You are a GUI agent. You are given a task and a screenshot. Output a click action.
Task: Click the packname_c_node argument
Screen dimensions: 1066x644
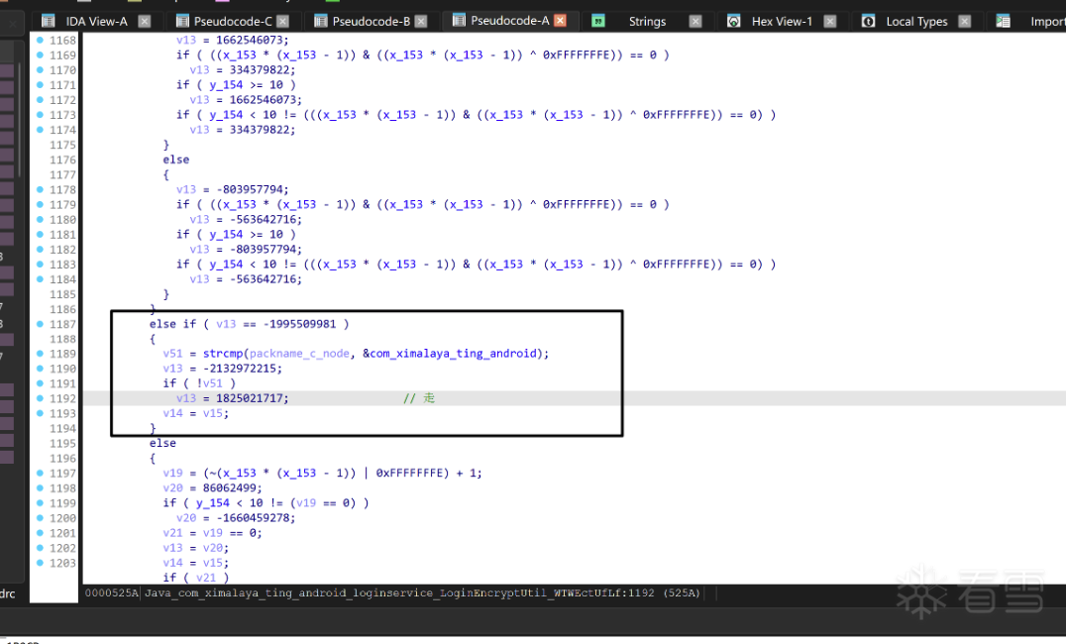click(x=300, y=354)
